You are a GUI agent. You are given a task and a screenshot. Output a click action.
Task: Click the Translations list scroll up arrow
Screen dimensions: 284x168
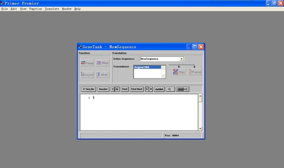163,68
